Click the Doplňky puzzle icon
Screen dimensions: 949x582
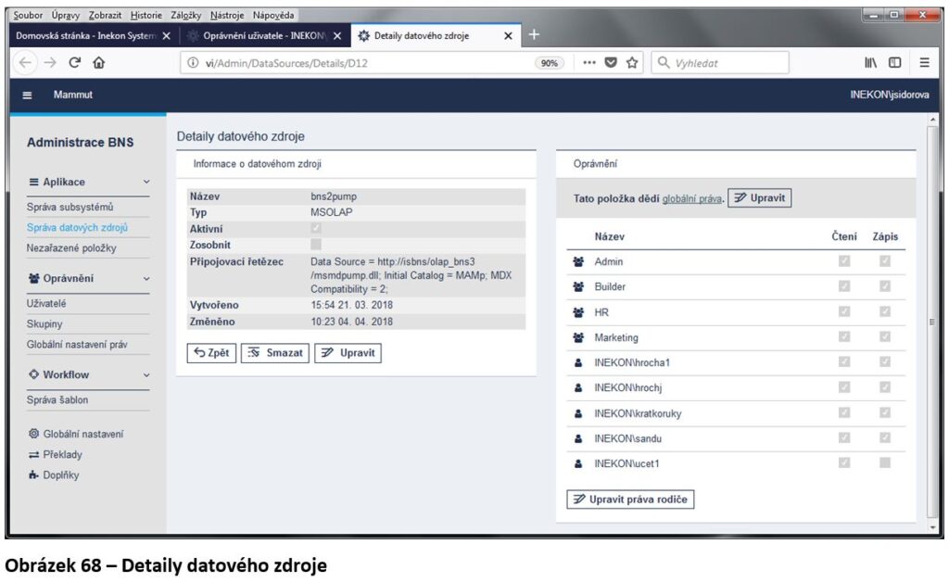point(34,474)
